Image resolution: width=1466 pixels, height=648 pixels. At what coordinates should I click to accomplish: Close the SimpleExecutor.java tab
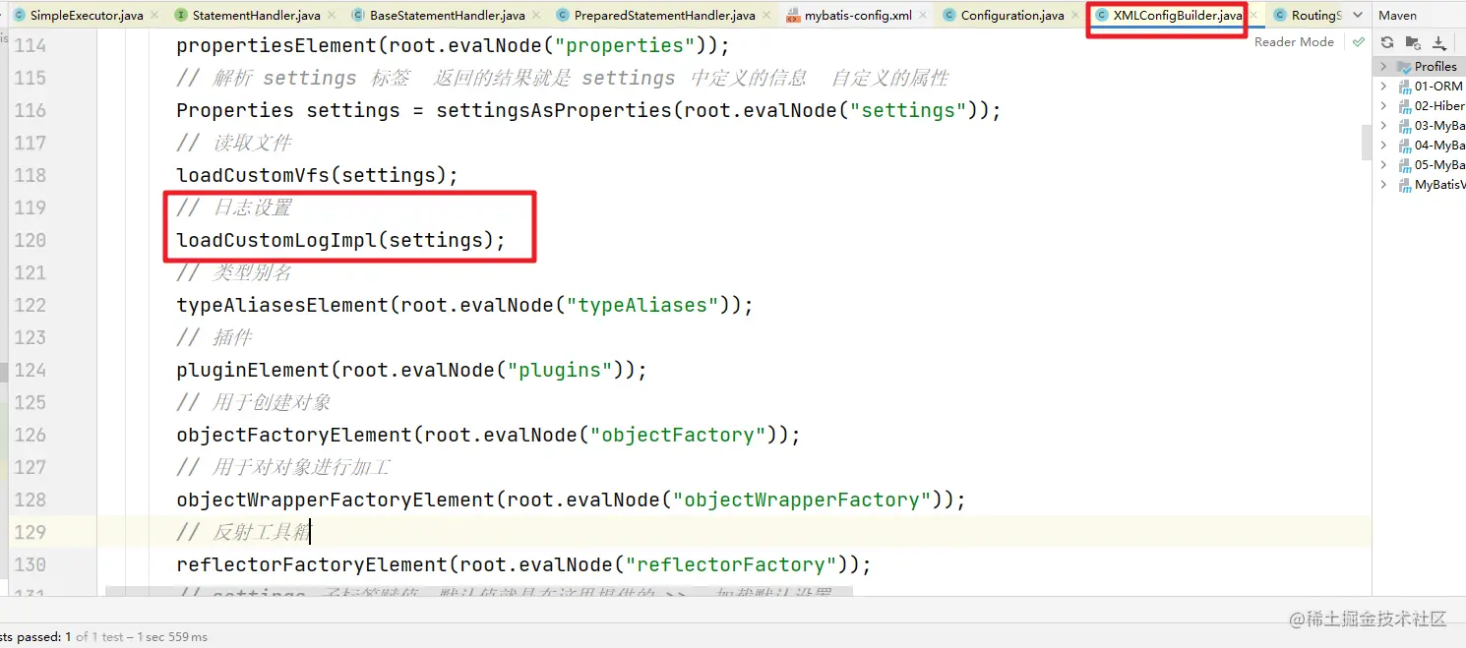(153, 16)
